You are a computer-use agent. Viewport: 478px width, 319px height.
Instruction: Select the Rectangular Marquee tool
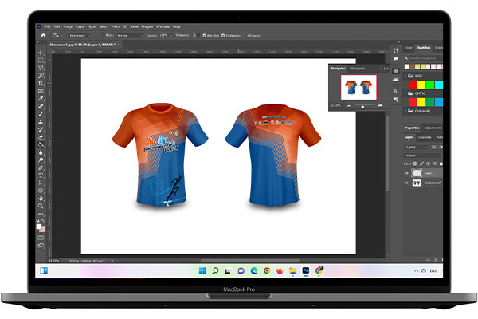[41, 61]
